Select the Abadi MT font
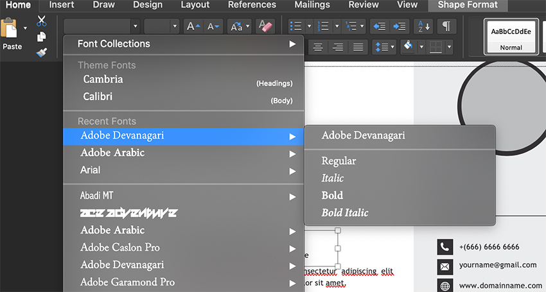The height and width of the screenshot is (292, 546). 184,196
